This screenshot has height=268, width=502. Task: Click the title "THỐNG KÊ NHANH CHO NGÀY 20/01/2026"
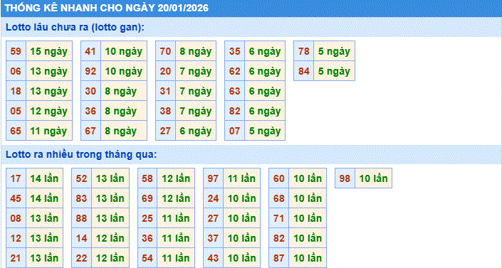(107, 8)
